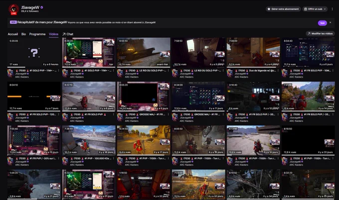Go to the Accueil tab

13,34
